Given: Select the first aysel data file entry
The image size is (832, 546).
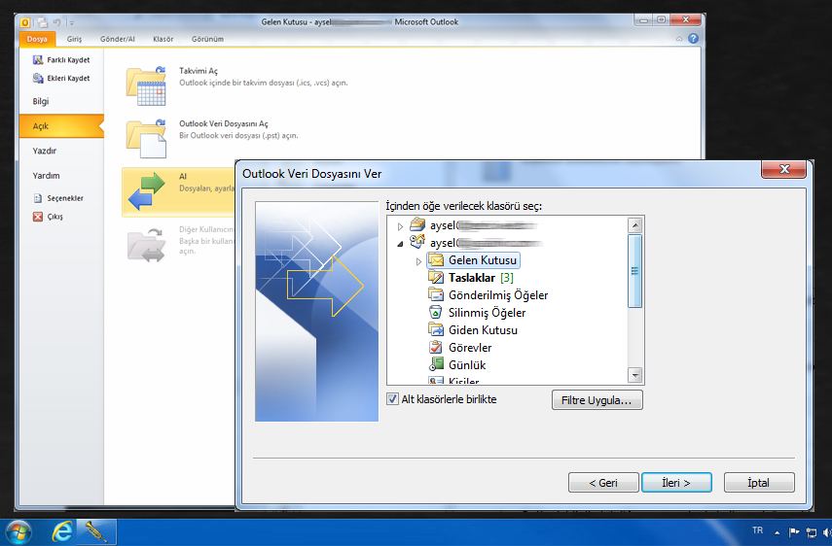Looking at the screenshot, I should [x=474, y=225].
